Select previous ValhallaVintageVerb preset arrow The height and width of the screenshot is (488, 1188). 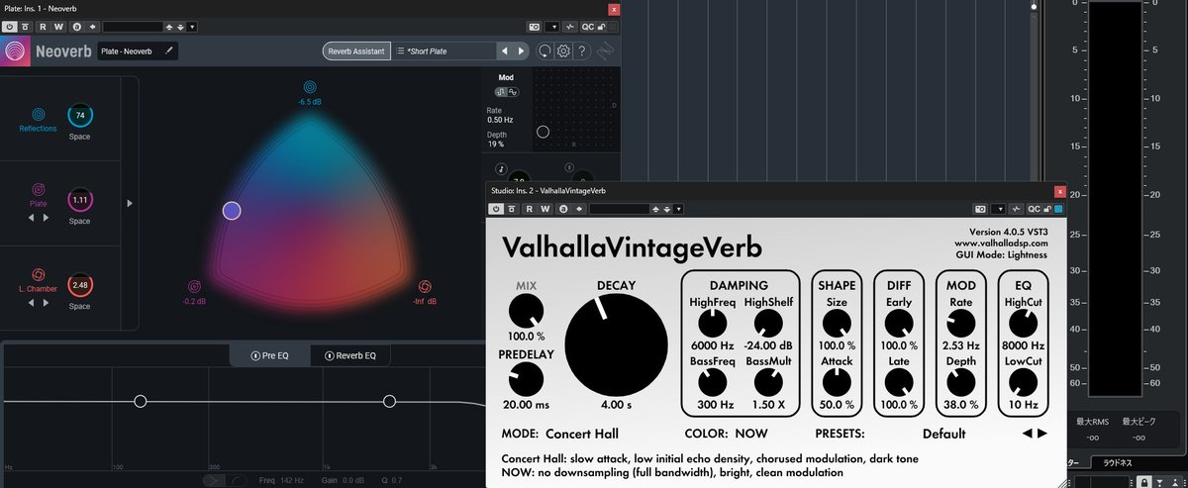[1027, 434]
